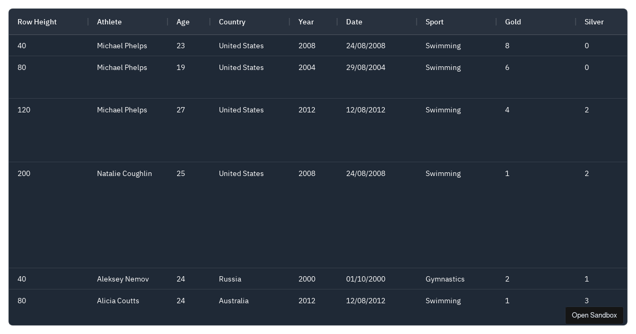Sort the table by the Athlete column
The image size is (636, 334).
[x=109, y=22]
